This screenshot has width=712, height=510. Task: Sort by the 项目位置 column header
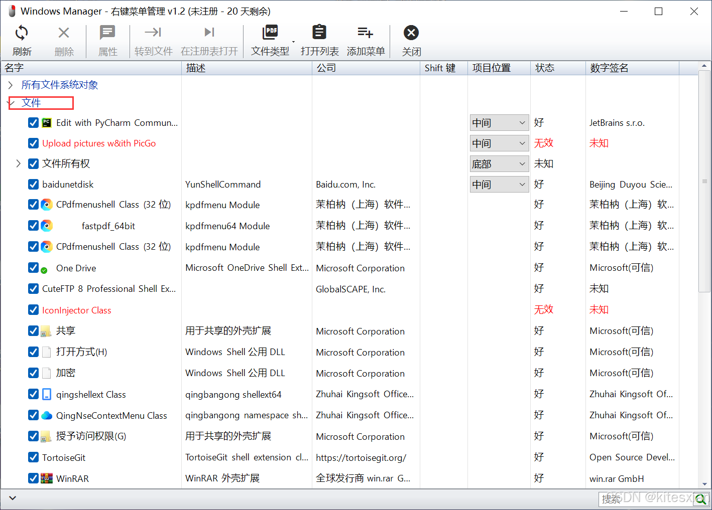point(499,68)
